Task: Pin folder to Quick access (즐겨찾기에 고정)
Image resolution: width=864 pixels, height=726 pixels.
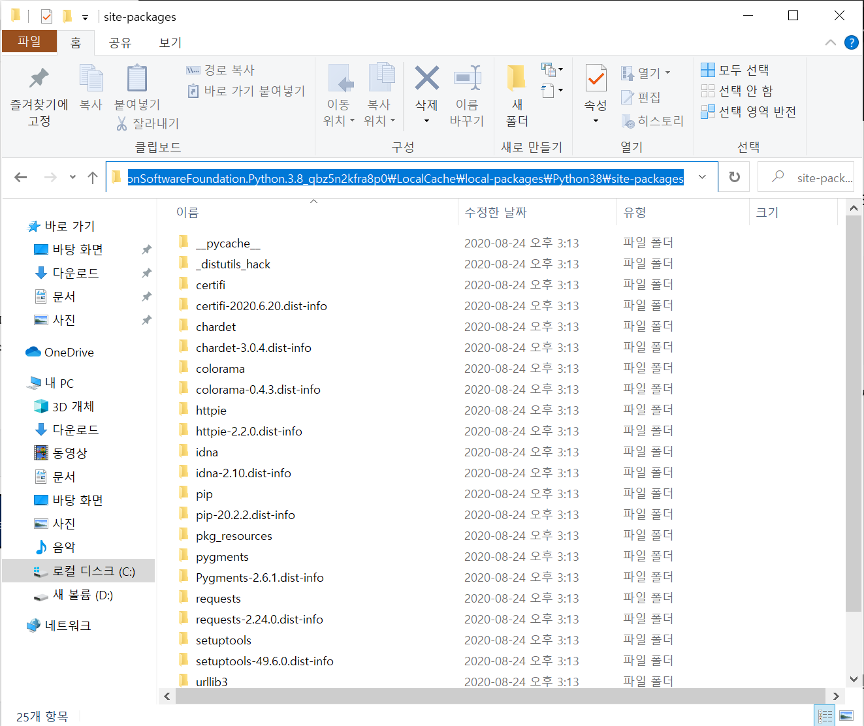Action: (x=39, y=97)
